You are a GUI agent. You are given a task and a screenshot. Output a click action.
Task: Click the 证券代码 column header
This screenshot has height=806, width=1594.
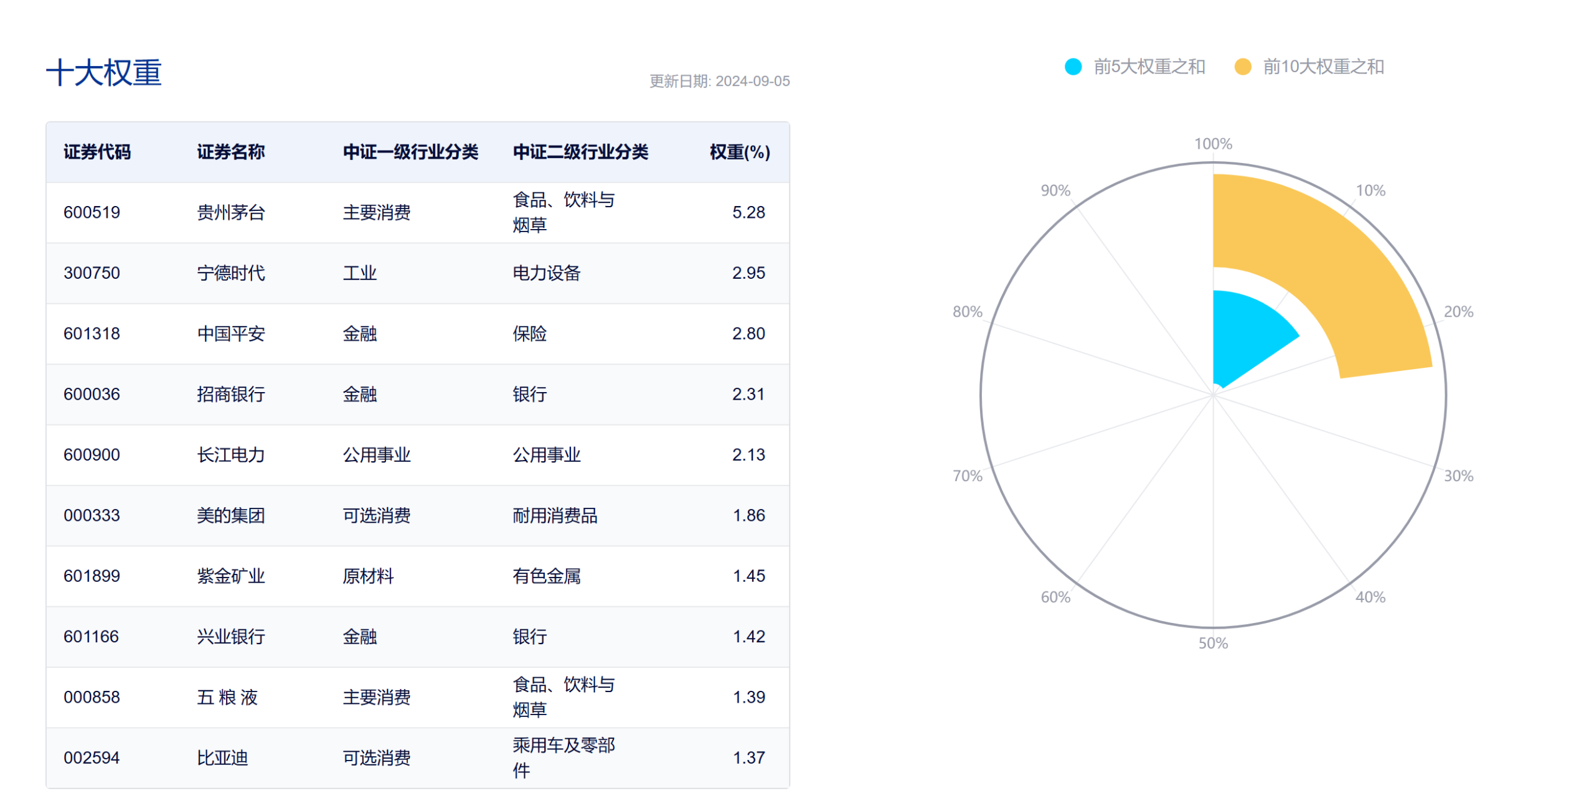click(97, 151)
